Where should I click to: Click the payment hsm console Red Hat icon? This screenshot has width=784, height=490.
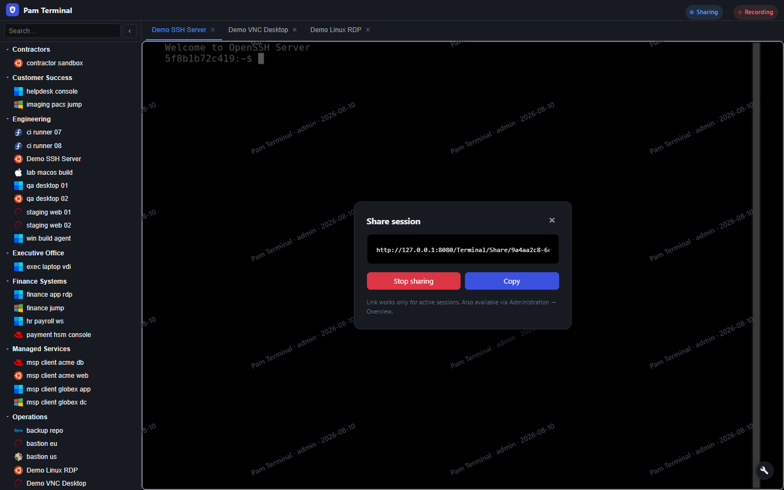19,335
